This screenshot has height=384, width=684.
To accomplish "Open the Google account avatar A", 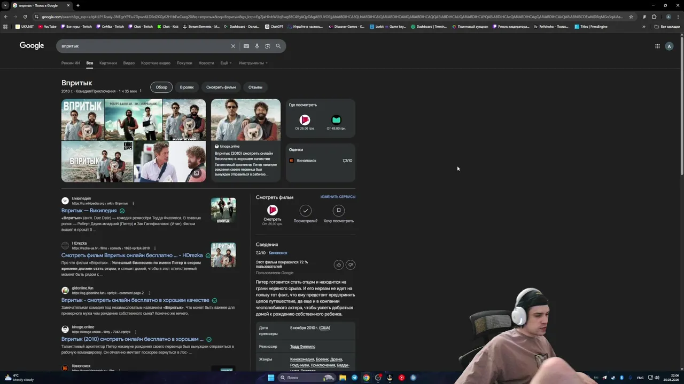I will pyautogui.click(x=669, y=46).
